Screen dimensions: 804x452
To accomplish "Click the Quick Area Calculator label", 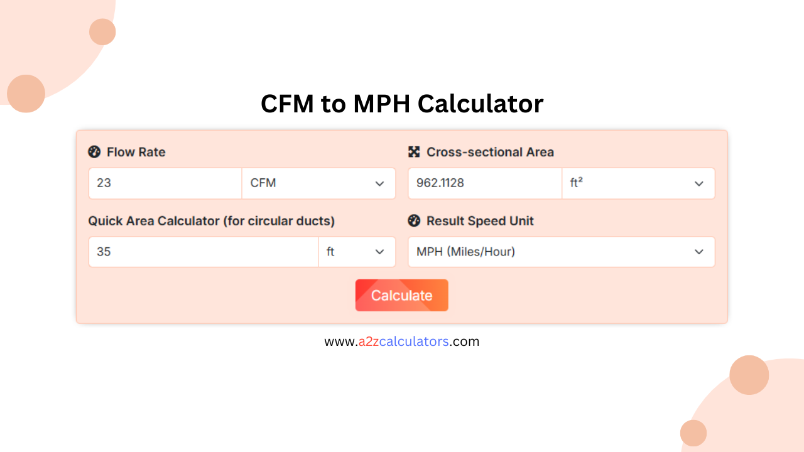I will (212, 221).
